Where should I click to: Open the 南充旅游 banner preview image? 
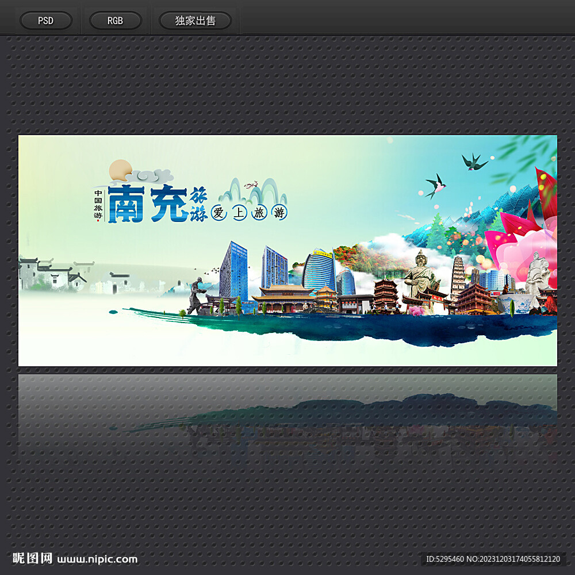(287, 251)
